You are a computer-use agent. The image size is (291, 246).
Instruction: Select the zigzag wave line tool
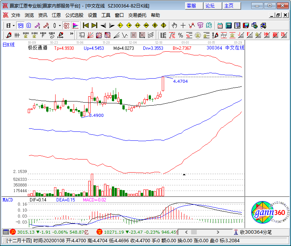125,35
